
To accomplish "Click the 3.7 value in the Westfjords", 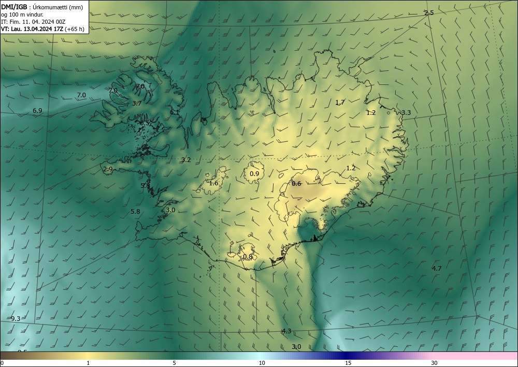I will 137,104.
